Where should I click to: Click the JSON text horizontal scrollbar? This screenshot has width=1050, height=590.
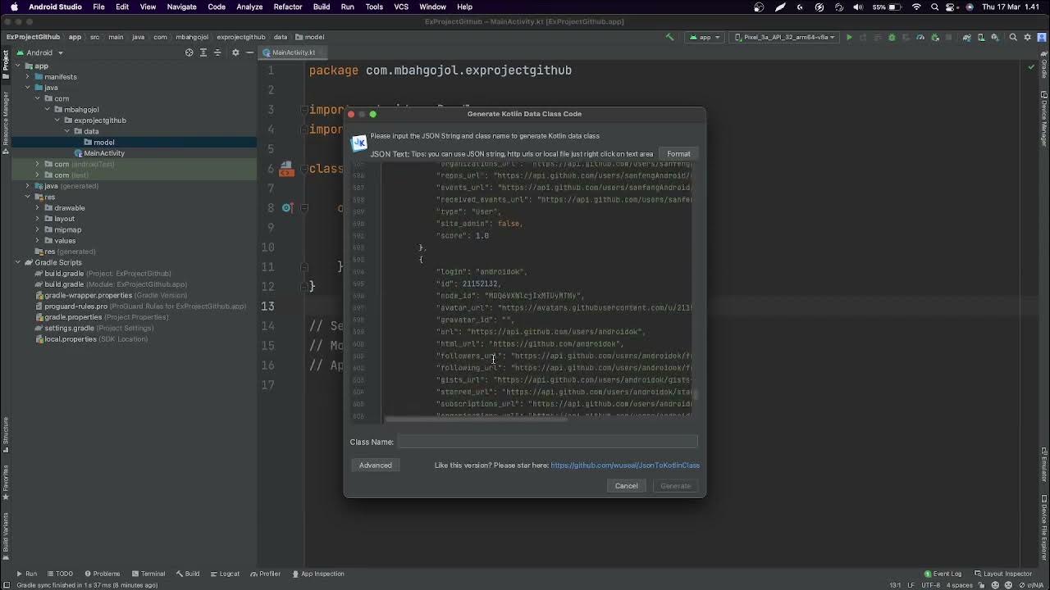coord(476,419)
